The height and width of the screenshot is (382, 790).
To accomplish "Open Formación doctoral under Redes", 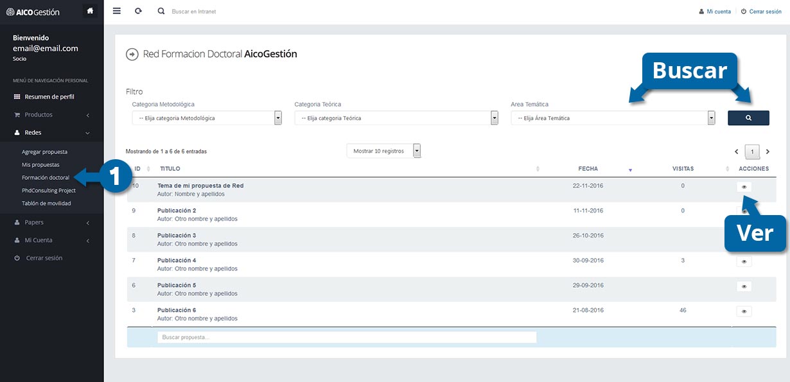I will click(46, 178).
